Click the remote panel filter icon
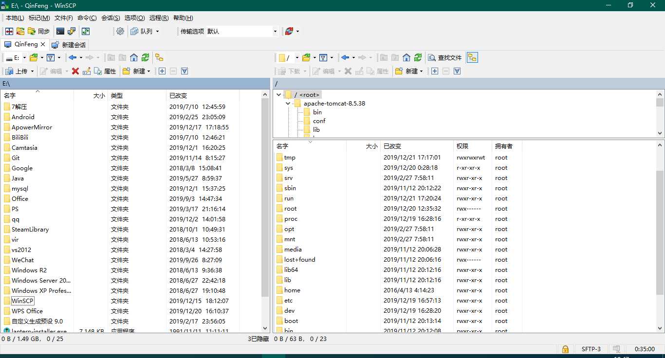Image resolution: width=665 pixels, height=358 pixels. 323,57
